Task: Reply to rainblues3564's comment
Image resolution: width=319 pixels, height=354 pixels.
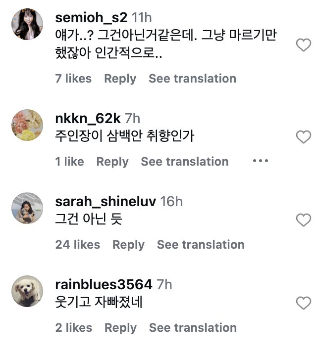Action: pyautogui.click(x=120, y=328)
